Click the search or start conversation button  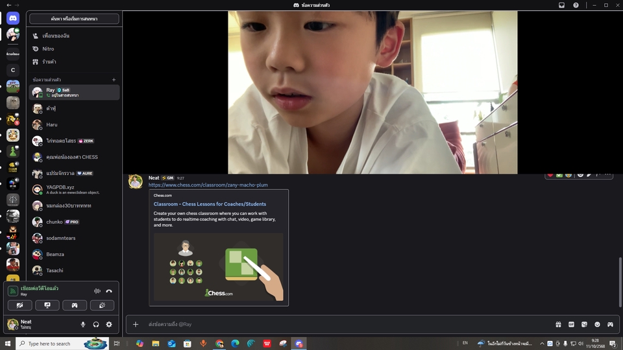pyautogui.click(x=74, y=19)
